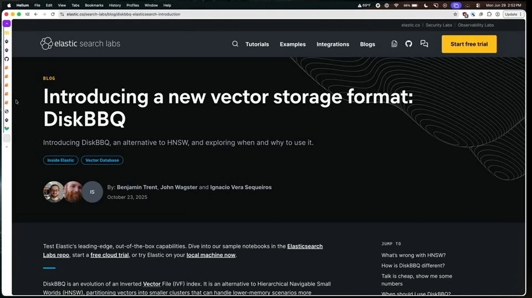Viewport: 532px width, 298px height.
Task: Click the October 23, 2025 date text
Action: (x=127, y=197)
